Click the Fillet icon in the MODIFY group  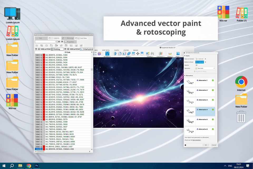point(120,54)
